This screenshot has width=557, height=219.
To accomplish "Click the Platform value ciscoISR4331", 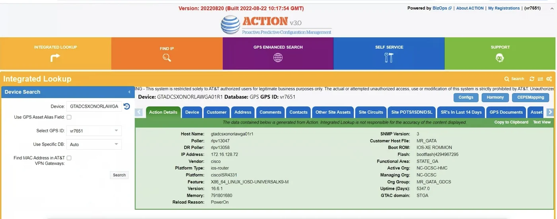I will 224,175.
